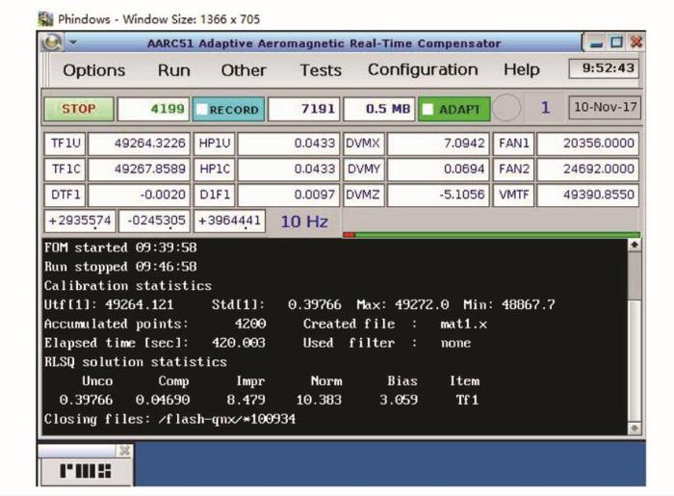
Task: Select the counter field showing 4199
Action: [153, 109]
